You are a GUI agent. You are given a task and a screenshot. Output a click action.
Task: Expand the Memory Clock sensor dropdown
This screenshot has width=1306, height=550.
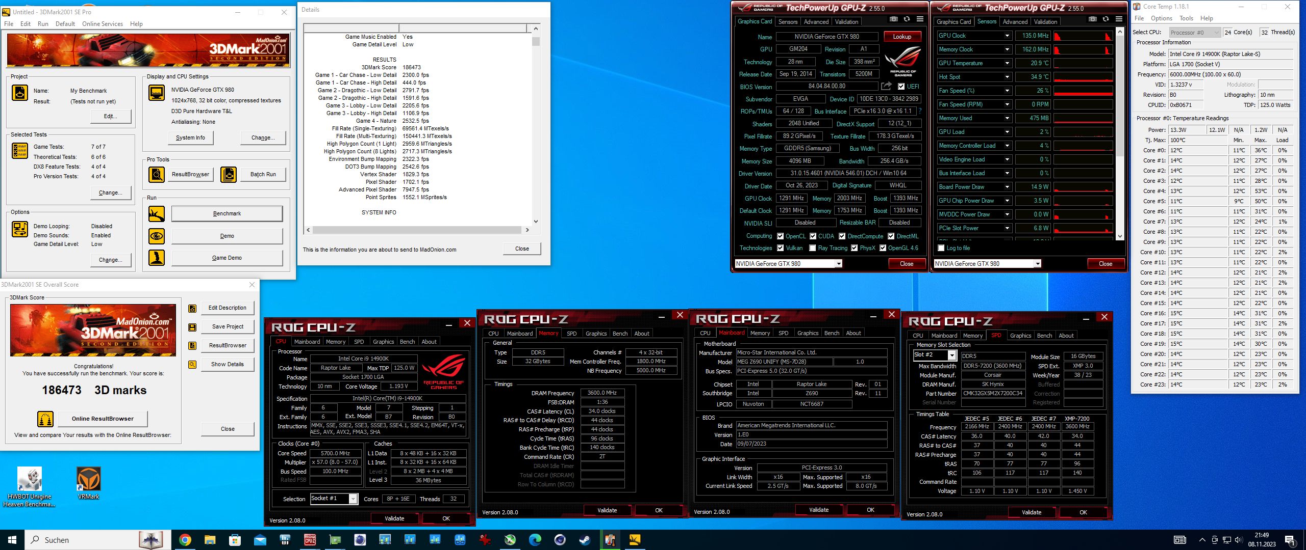[x=1007, y=49]
